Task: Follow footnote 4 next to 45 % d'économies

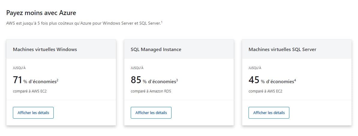Action: [295, 80]
